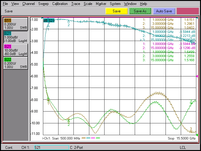Click teal marker 1 triangle on S21 trace
This screenshot has height=151, width=201.
click(x=48, y=26)
